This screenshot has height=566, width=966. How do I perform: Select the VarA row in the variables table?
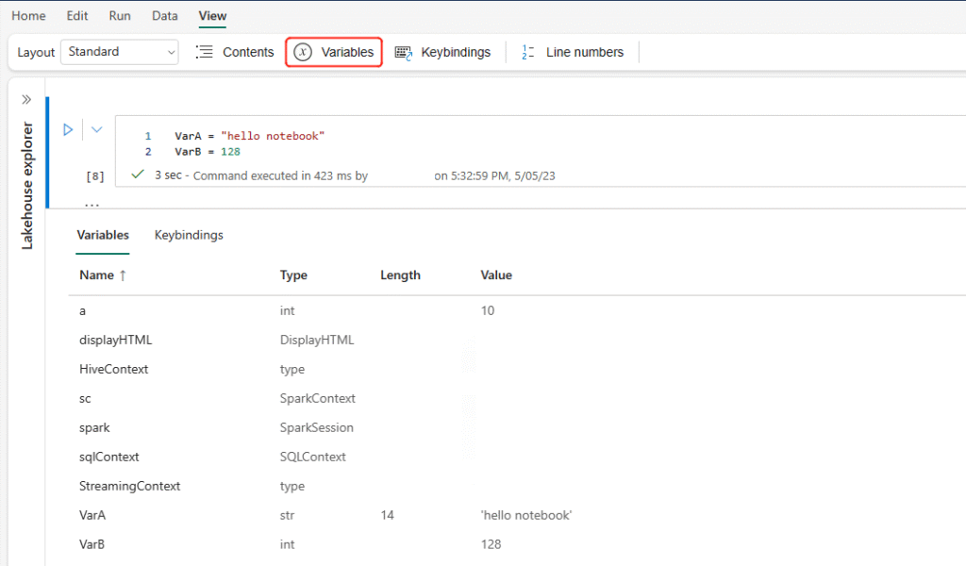point(92,515)
